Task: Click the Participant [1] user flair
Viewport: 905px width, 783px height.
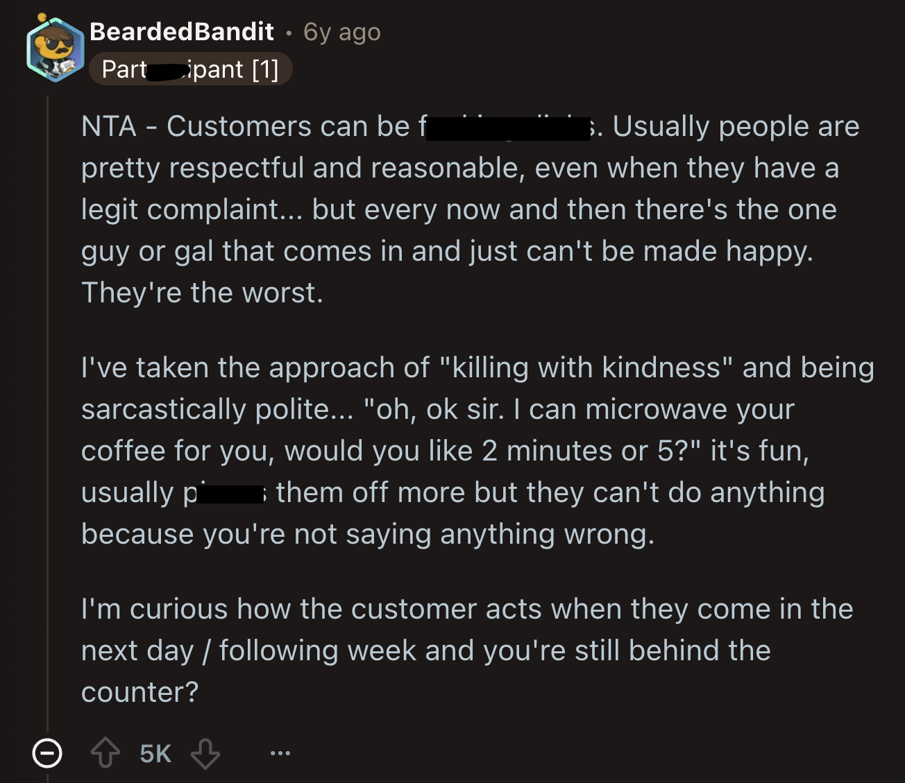Action: point(190,69)
